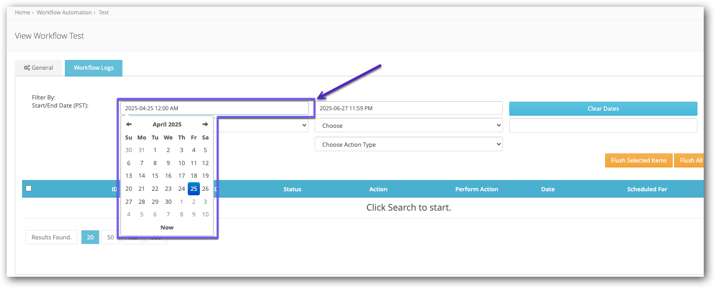
Task: Click the Results Found. label
Action: pos(51,237)
